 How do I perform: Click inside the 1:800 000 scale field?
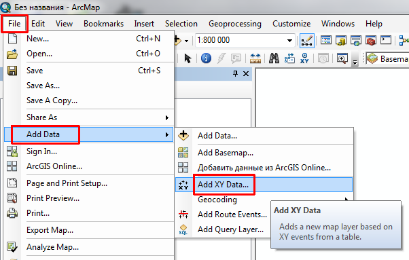pos(240,40)
